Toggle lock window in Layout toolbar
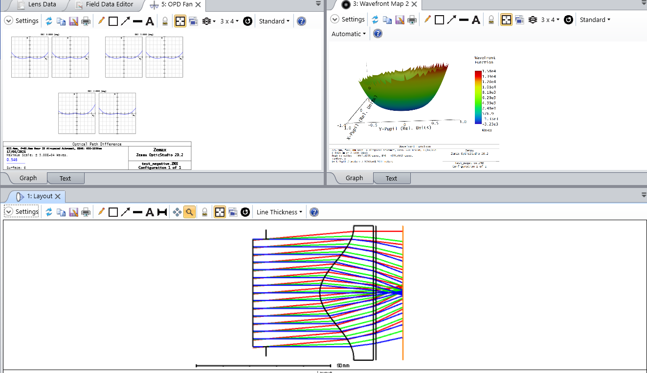The height and width of the screenshot is (373, 647). click(205, 212)
